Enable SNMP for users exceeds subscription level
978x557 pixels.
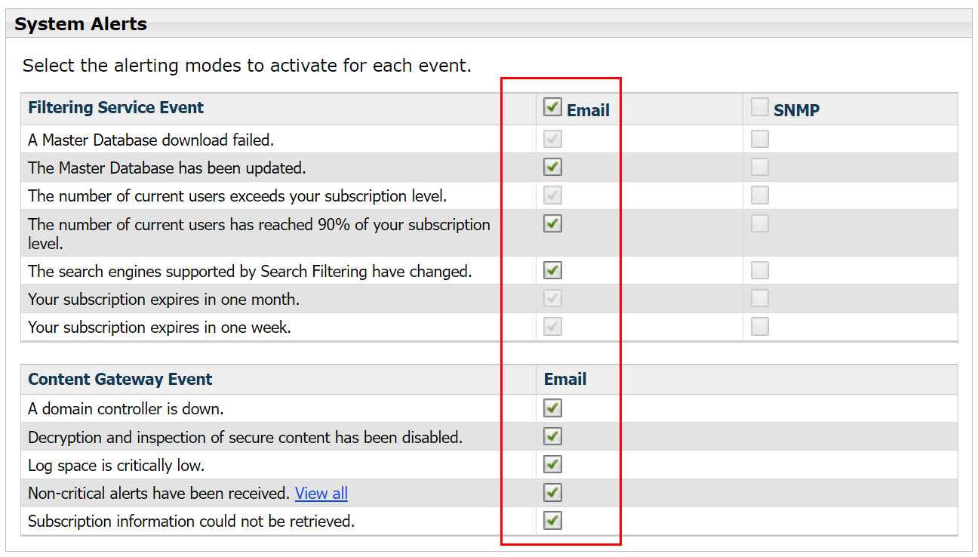760,195
